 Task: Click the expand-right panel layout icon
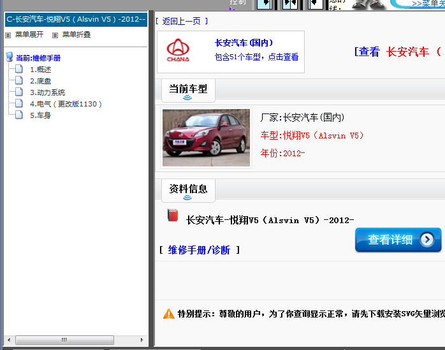pos(265,4)
